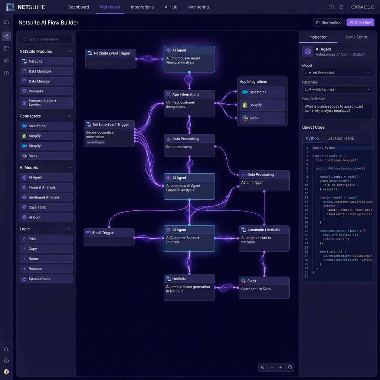
Task: Click the NetSuite icon on ticket generation node
Action: 168,279
